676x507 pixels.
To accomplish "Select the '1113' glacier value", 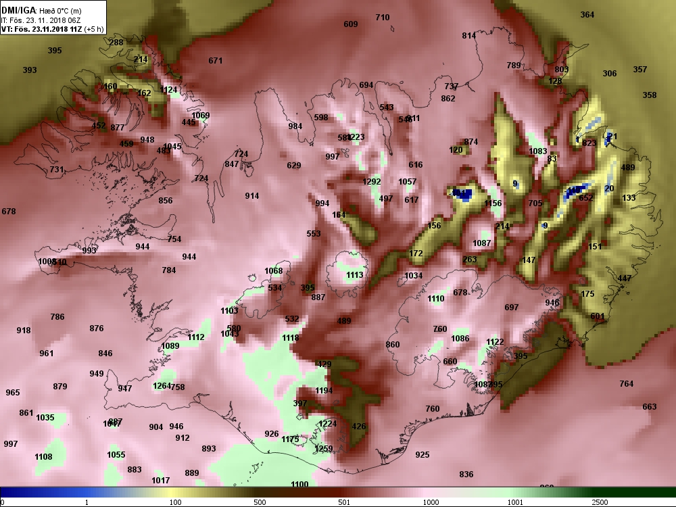I will click(355, 274).
